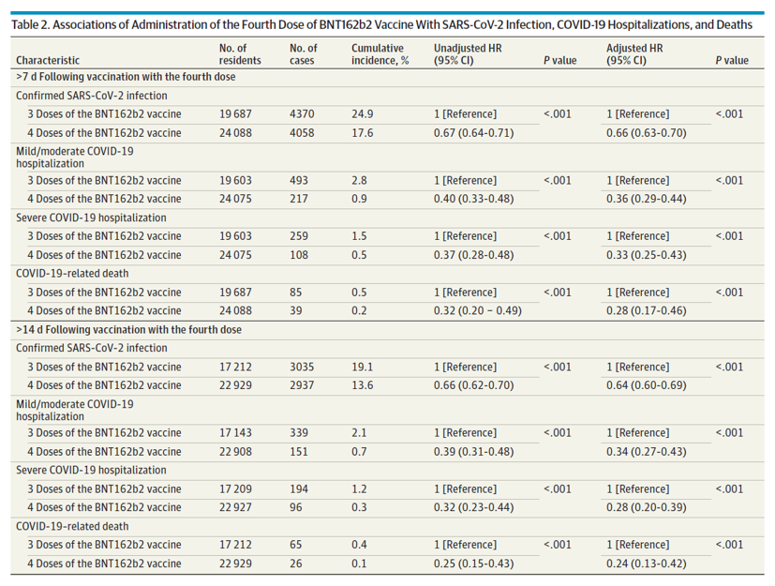Viewport: 775px width, 586px height.
Task: Click the table title beginning "Table 2. Associations"
Action: tap(381, 24)
